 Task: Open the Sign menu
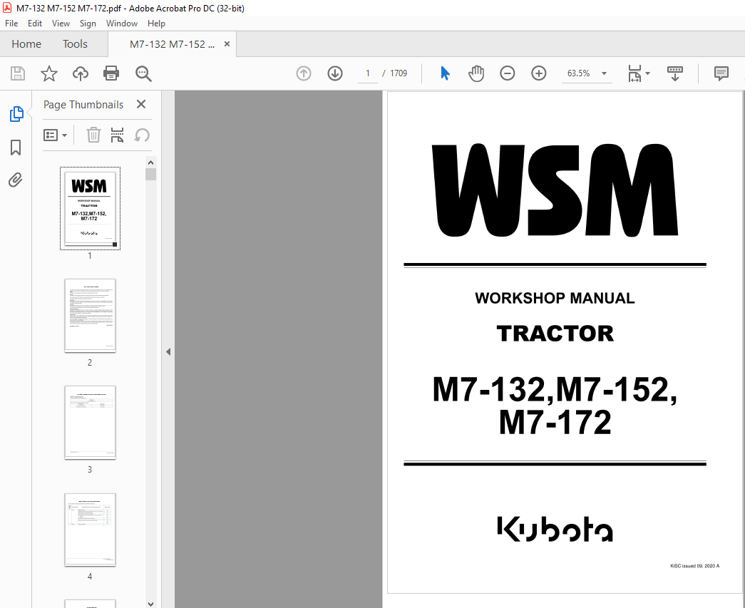(88, 24)
